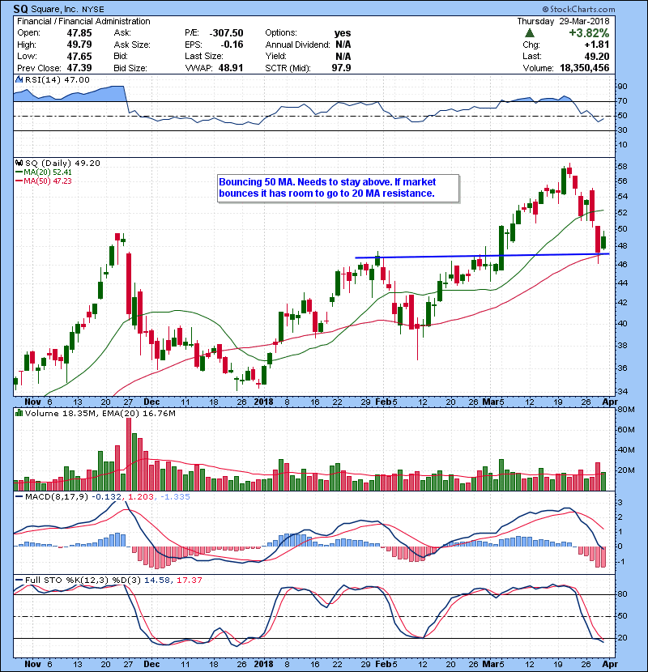Click the green MA(20) legend line marker
This screenshot has width=648, height=672.
point(19,172)
